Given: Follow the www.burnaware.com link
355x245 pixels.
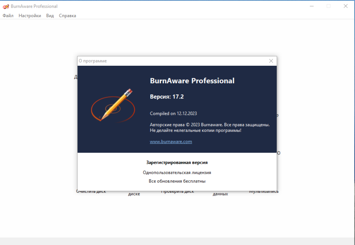Looking at the screenshot, I should tap(171, 141).
